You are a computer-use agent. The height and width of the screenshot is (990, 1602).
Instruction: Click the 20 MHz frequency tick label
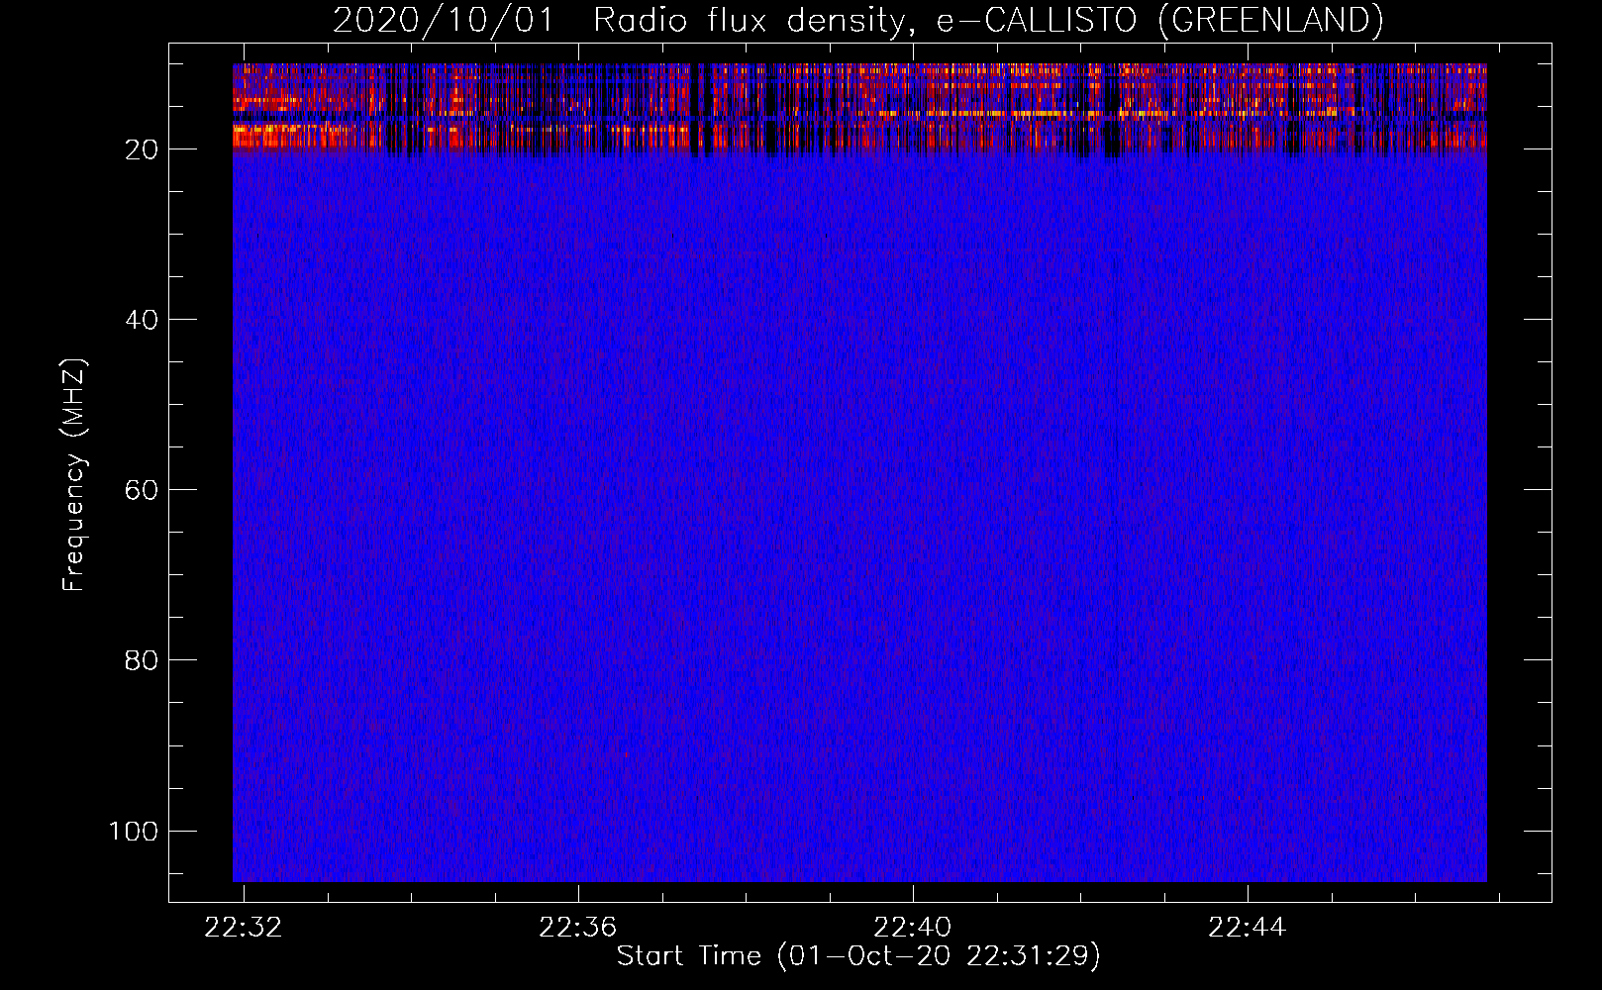point(142,149)
